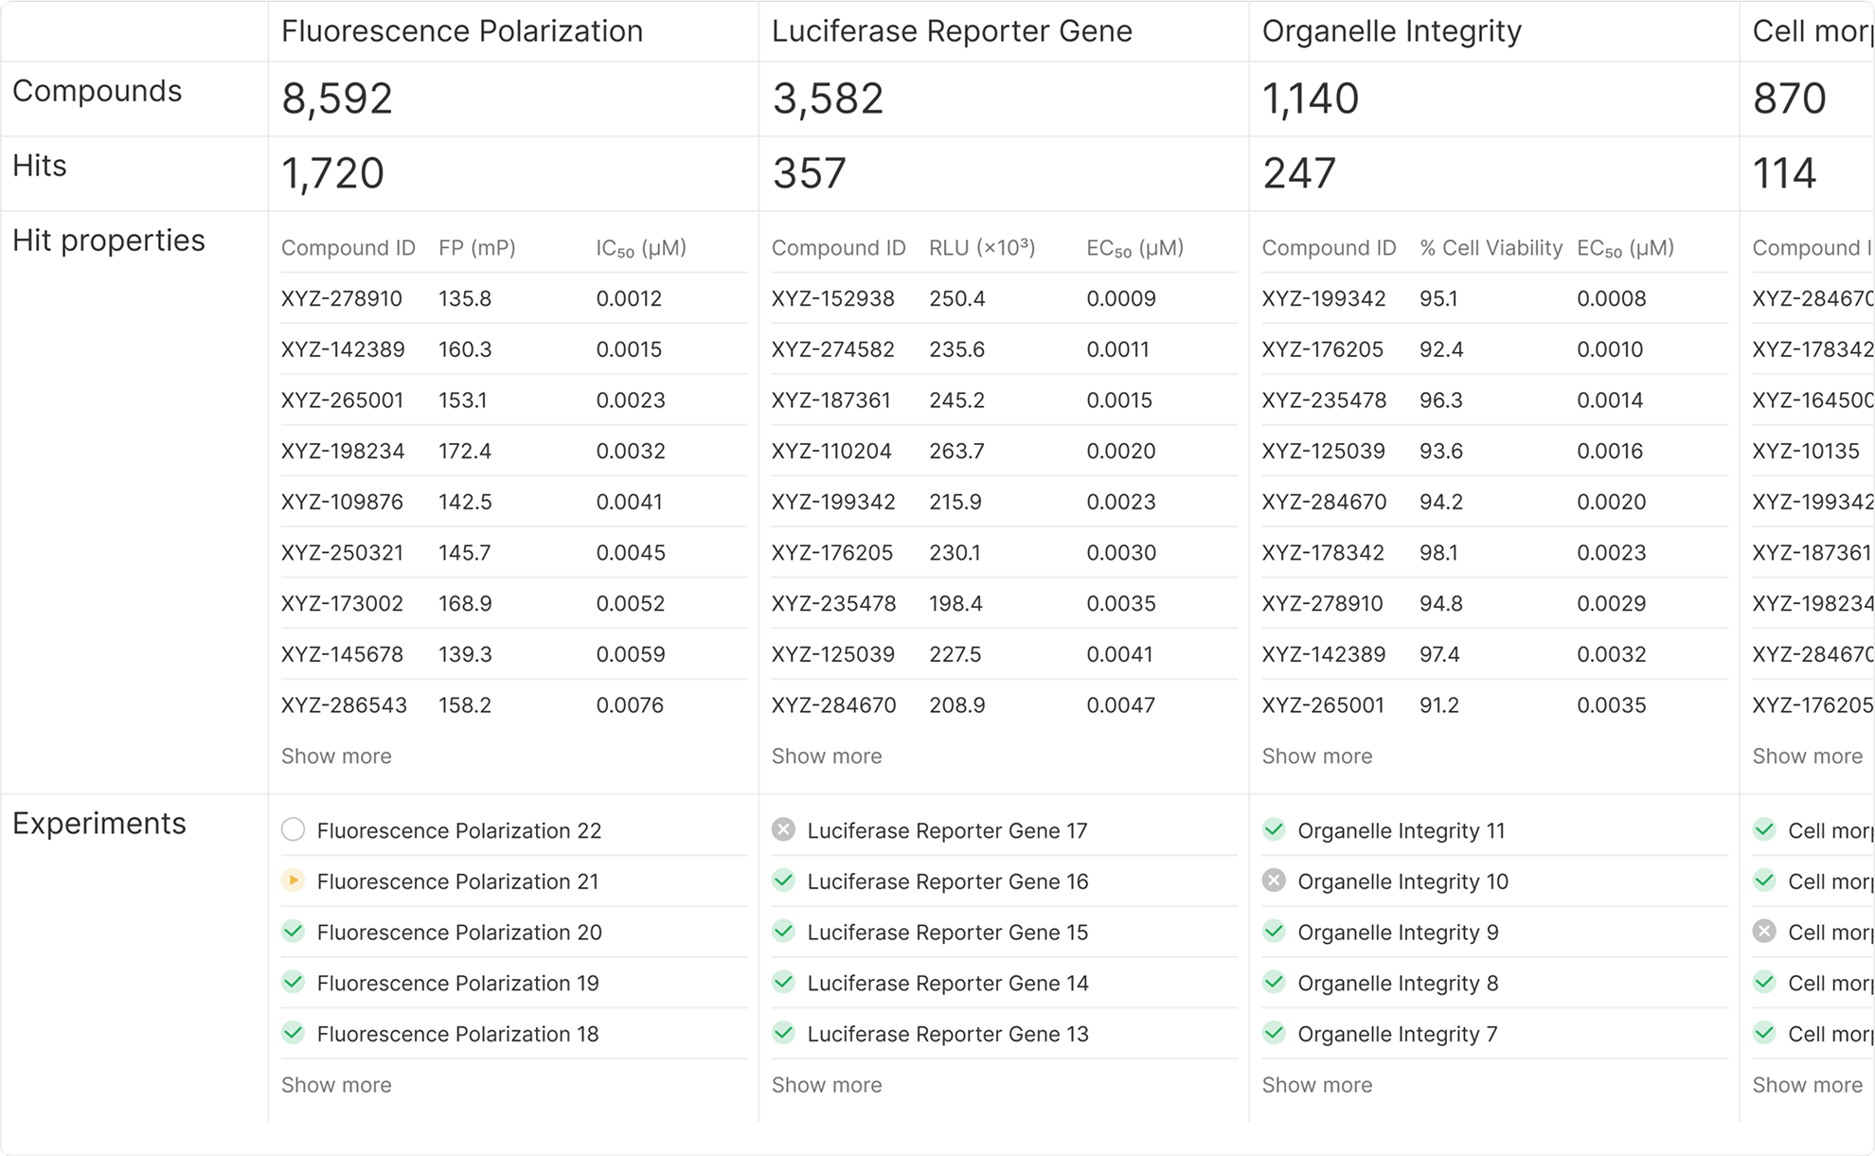1875x1156 pixels.
Task: Click the Fluorescence Polarization compounds count 8,592
Action: [337, 98]
